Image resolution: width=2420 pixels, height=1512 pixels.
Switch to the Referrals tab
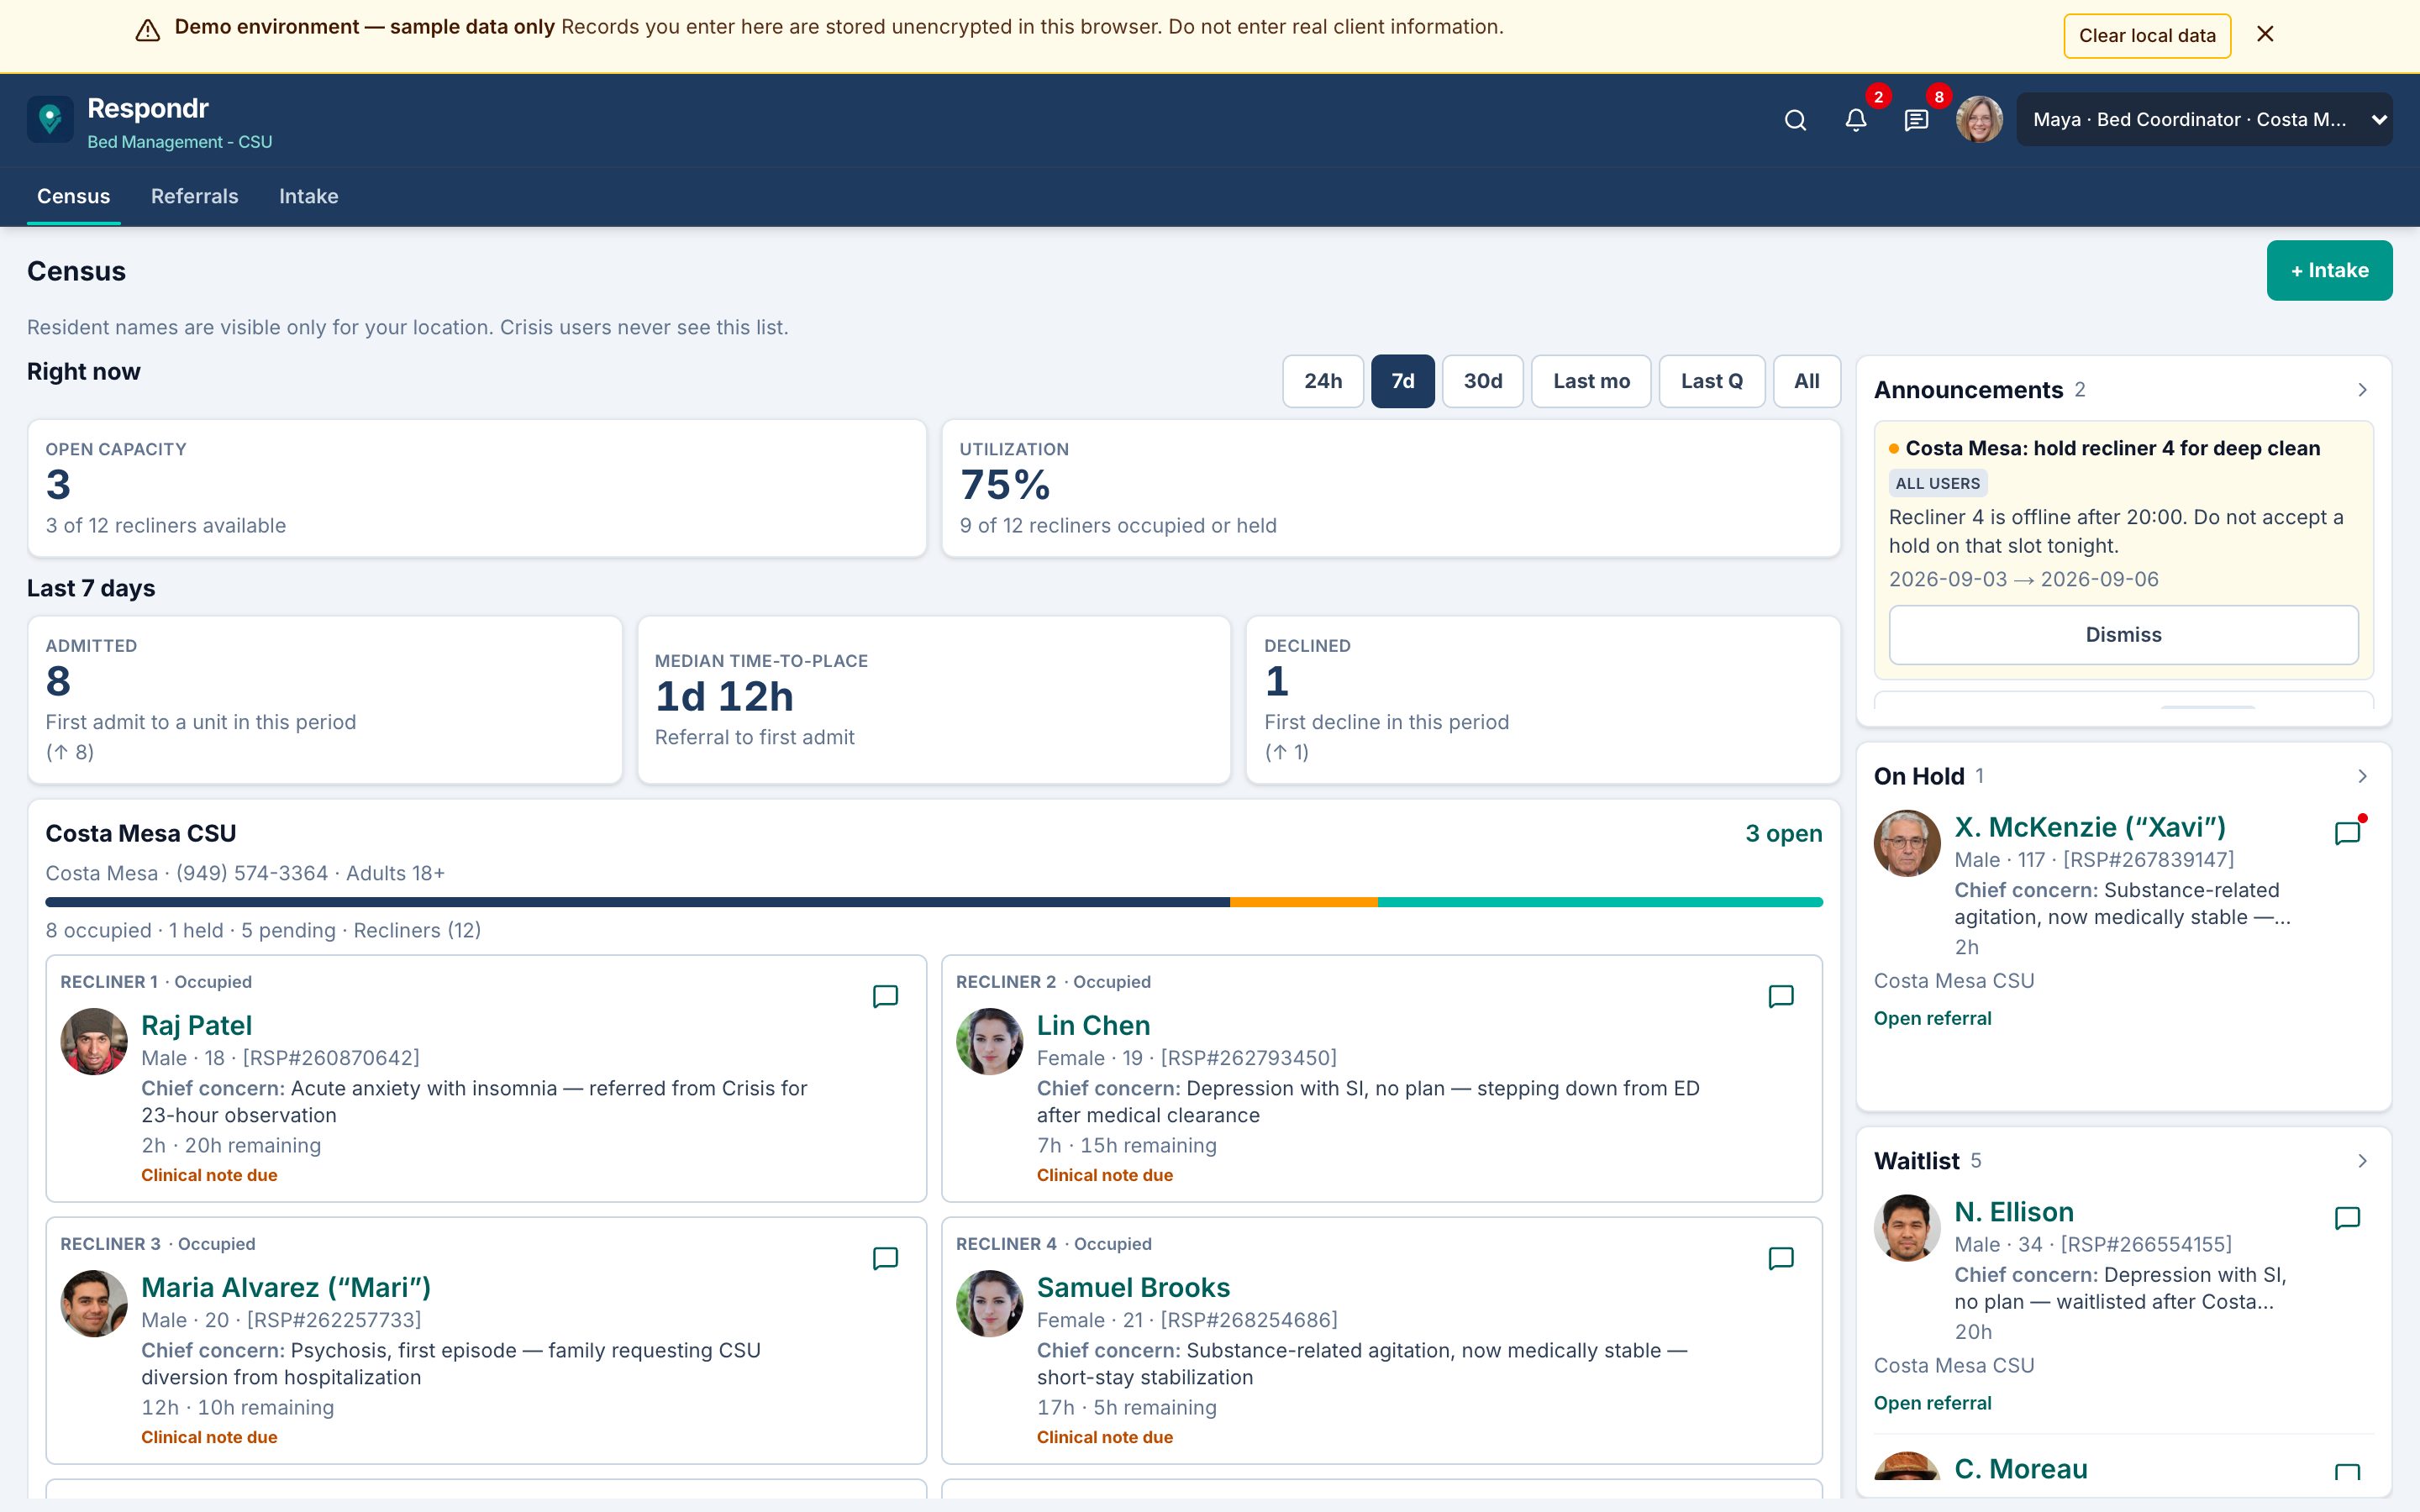pyautogui.click(x=195, y=196)
